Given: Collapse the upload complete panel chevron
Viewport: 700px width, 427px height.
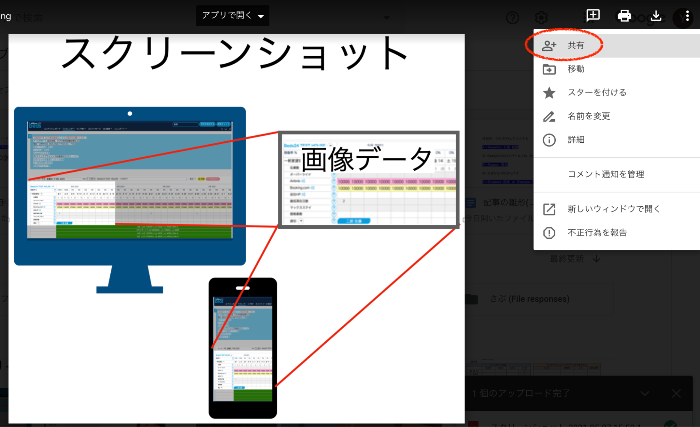Looking at the screenshot, I should tap(645, 393).
